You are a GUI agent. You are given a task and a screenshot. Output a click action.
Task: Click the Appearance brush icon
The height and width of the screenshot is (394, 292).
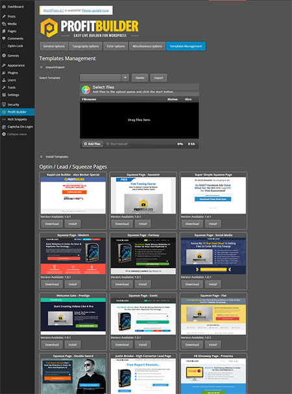[4, 66]
